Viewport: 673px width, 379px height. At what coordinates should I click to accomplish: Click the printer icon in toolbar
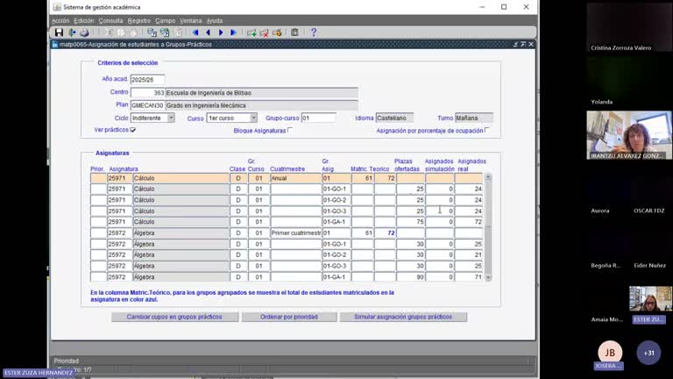(84, 32)
